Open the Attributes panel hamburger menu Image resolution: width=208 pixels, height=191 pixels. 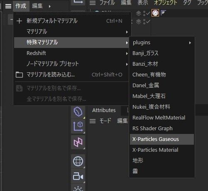93,121
